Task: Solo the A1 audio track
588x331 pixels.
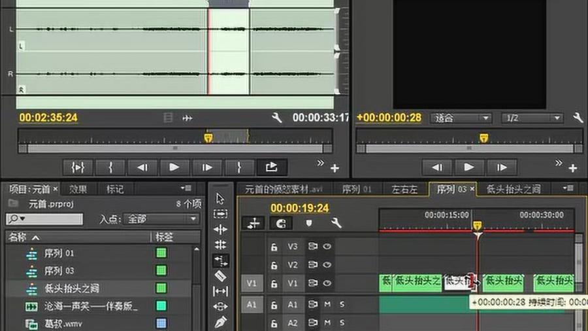Action: 342,304
